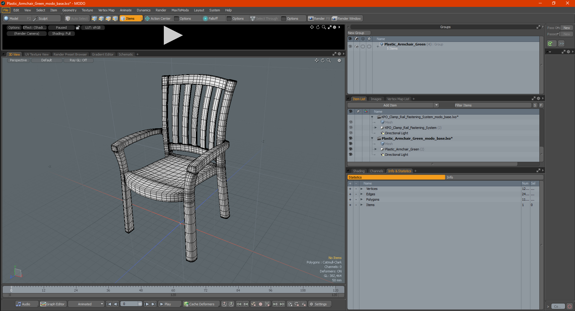
Task: Step to previous frame
Action: pos(116,304)
